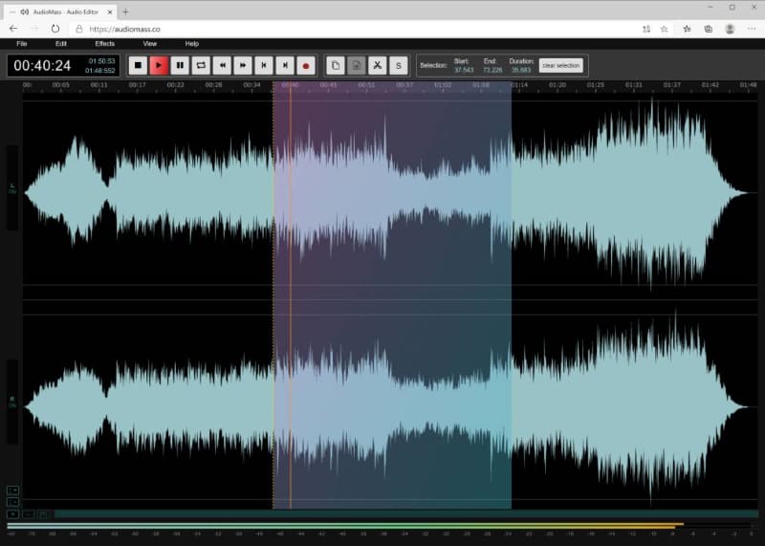The image size is (765, 546).
Task: Open the Help menu
Action: [x=192, y=43]
